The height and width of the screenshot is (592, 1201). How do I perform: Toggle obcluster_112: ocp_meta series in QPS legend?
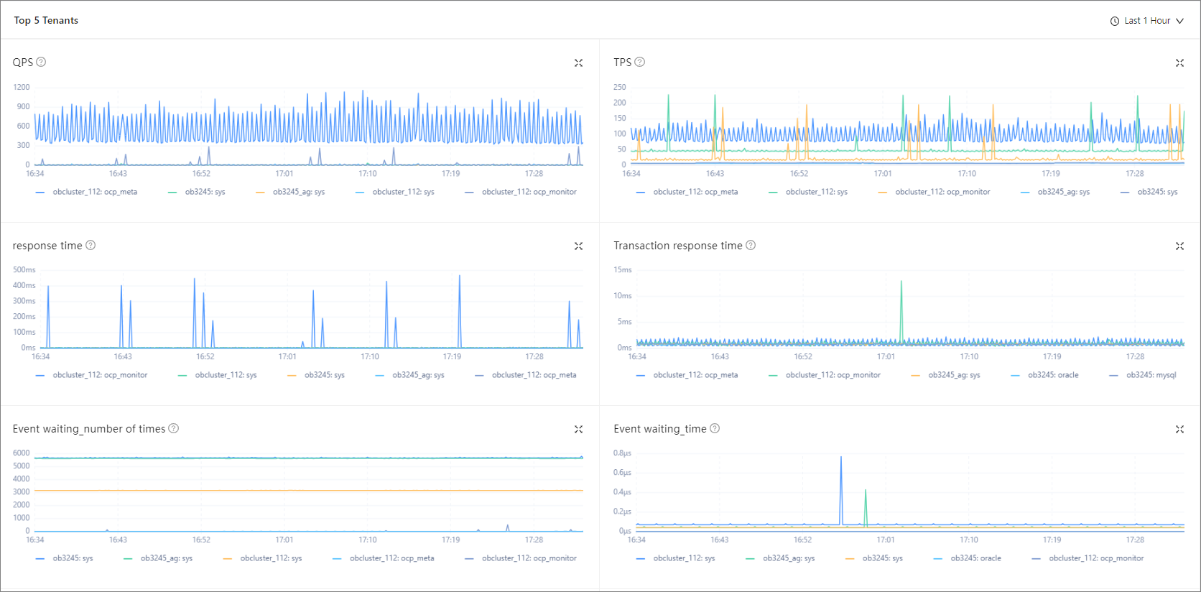(94, 192)
